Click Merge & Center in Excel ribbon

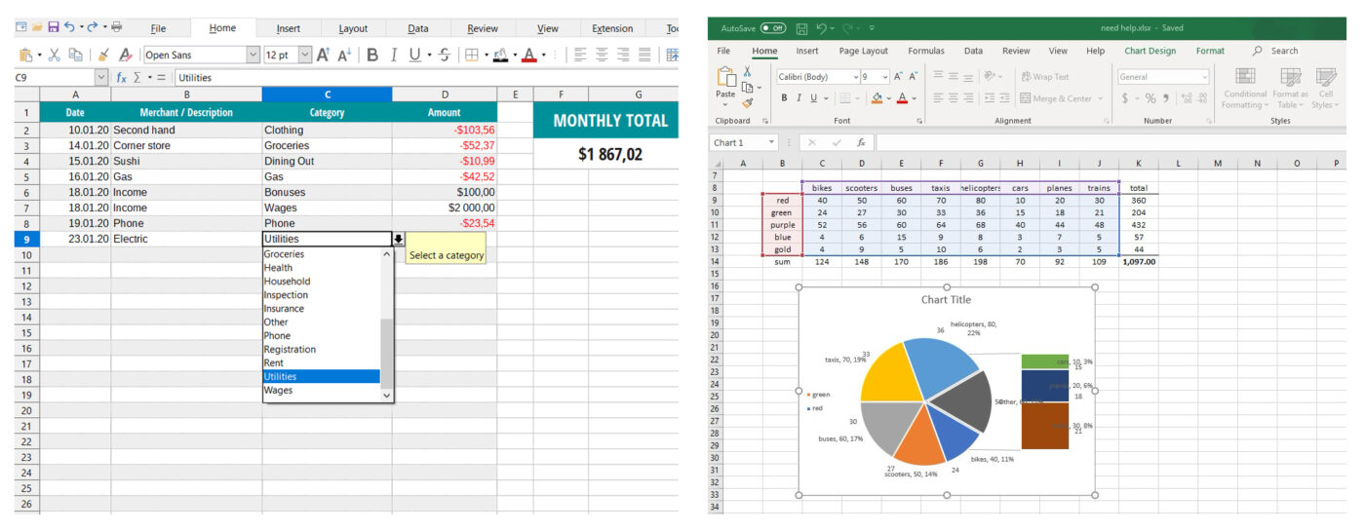pos(1057,98)
